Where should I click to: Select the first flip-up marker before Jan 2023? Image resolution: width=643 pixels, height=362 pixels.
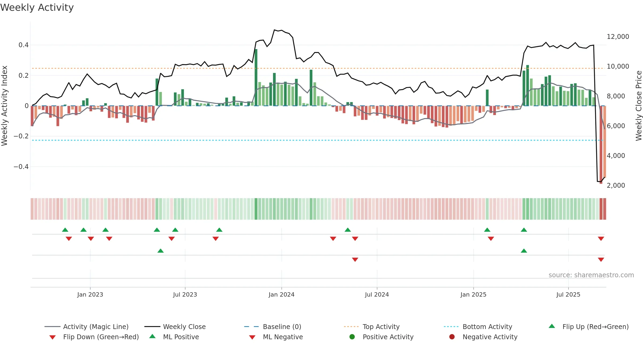[65, 230]
